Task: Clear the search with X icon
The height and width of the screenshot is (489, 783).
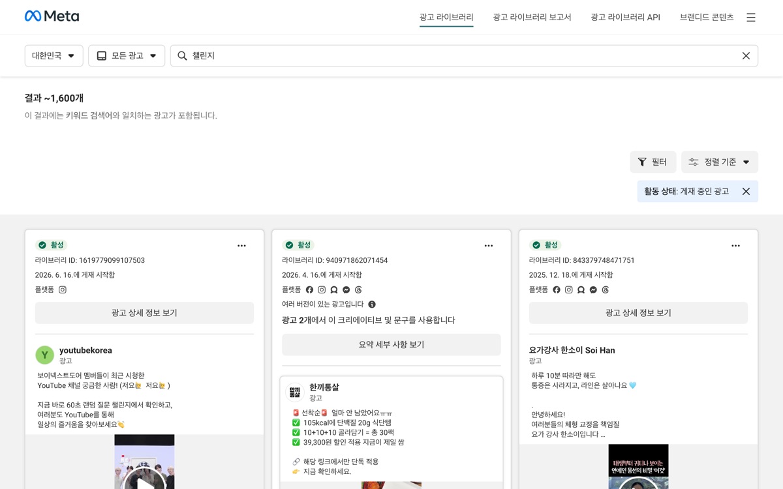Action: point(746,56)
